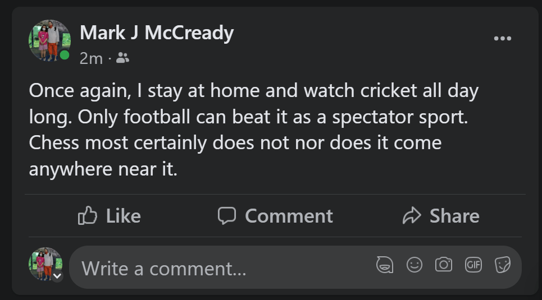Open the sticker picker in comment box
The image size is (542, 300).
(502, 265)
